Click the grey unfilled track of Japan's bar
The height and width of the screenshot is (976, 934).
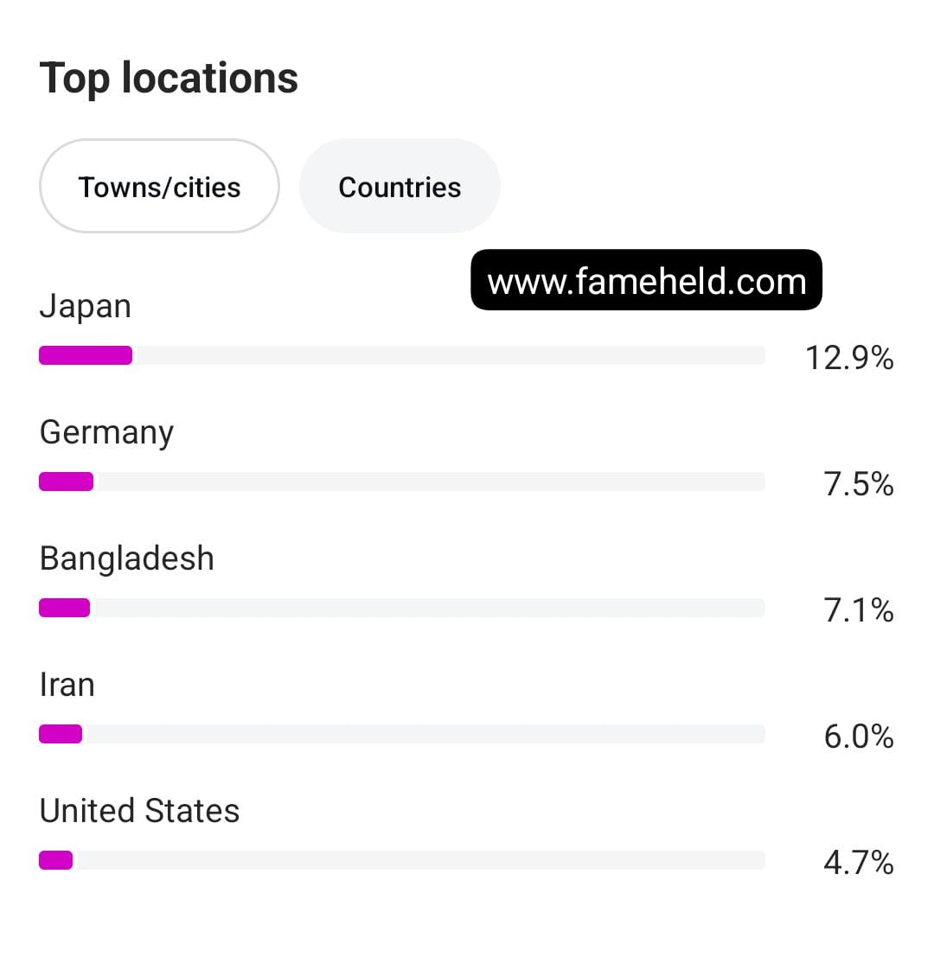(x=450, y=355)
